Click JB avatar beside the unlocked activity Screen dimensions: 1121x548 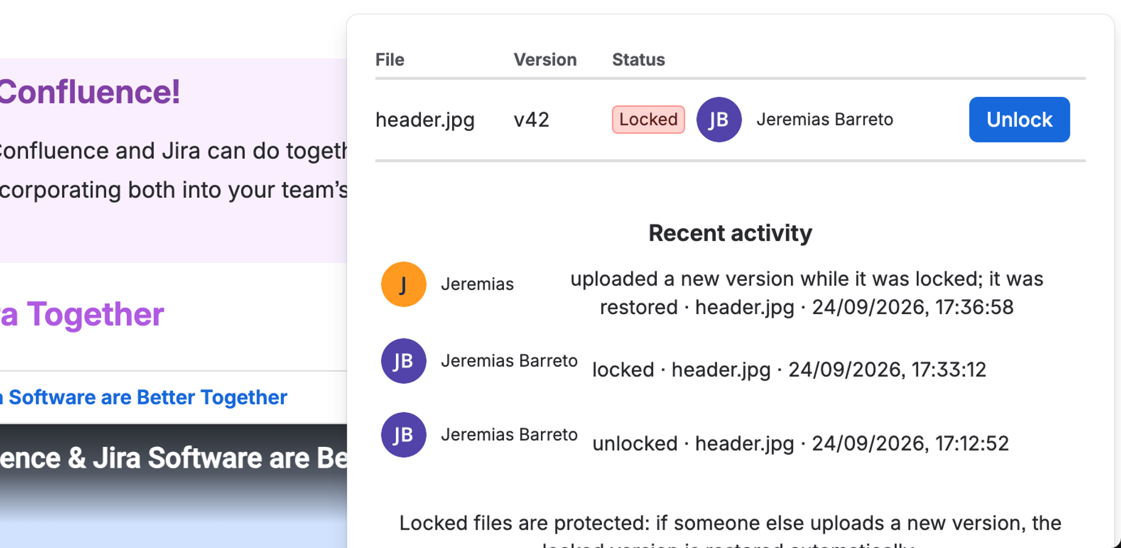tap(403, 435)
